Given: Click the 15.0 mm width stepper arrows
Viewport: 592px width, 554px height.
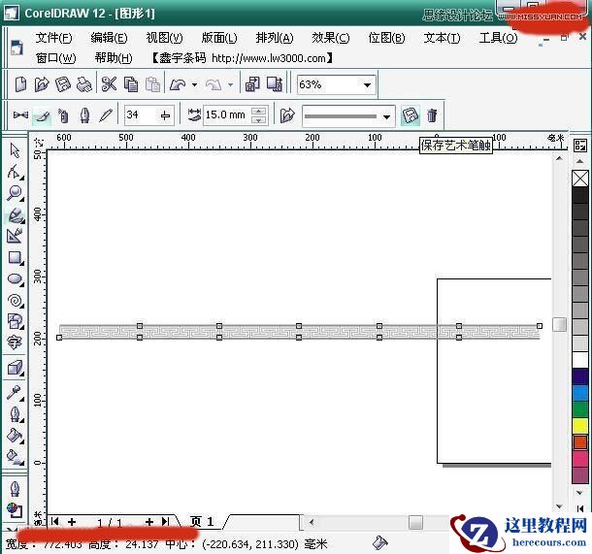Looking at the screenshot, I should click(x=258, y=115).
